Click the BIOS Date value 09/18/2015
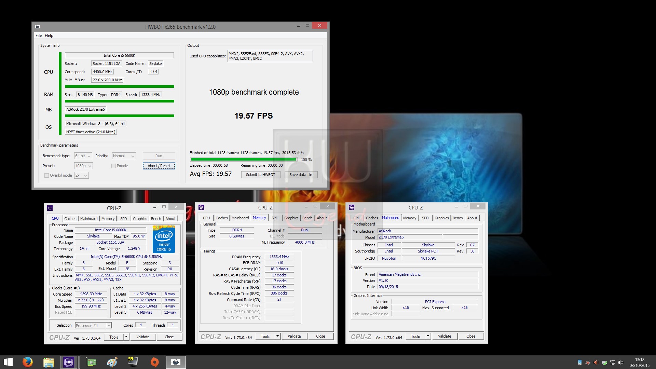Image resolution: width=656 pixels, height=369 pixels. [428, 287]
